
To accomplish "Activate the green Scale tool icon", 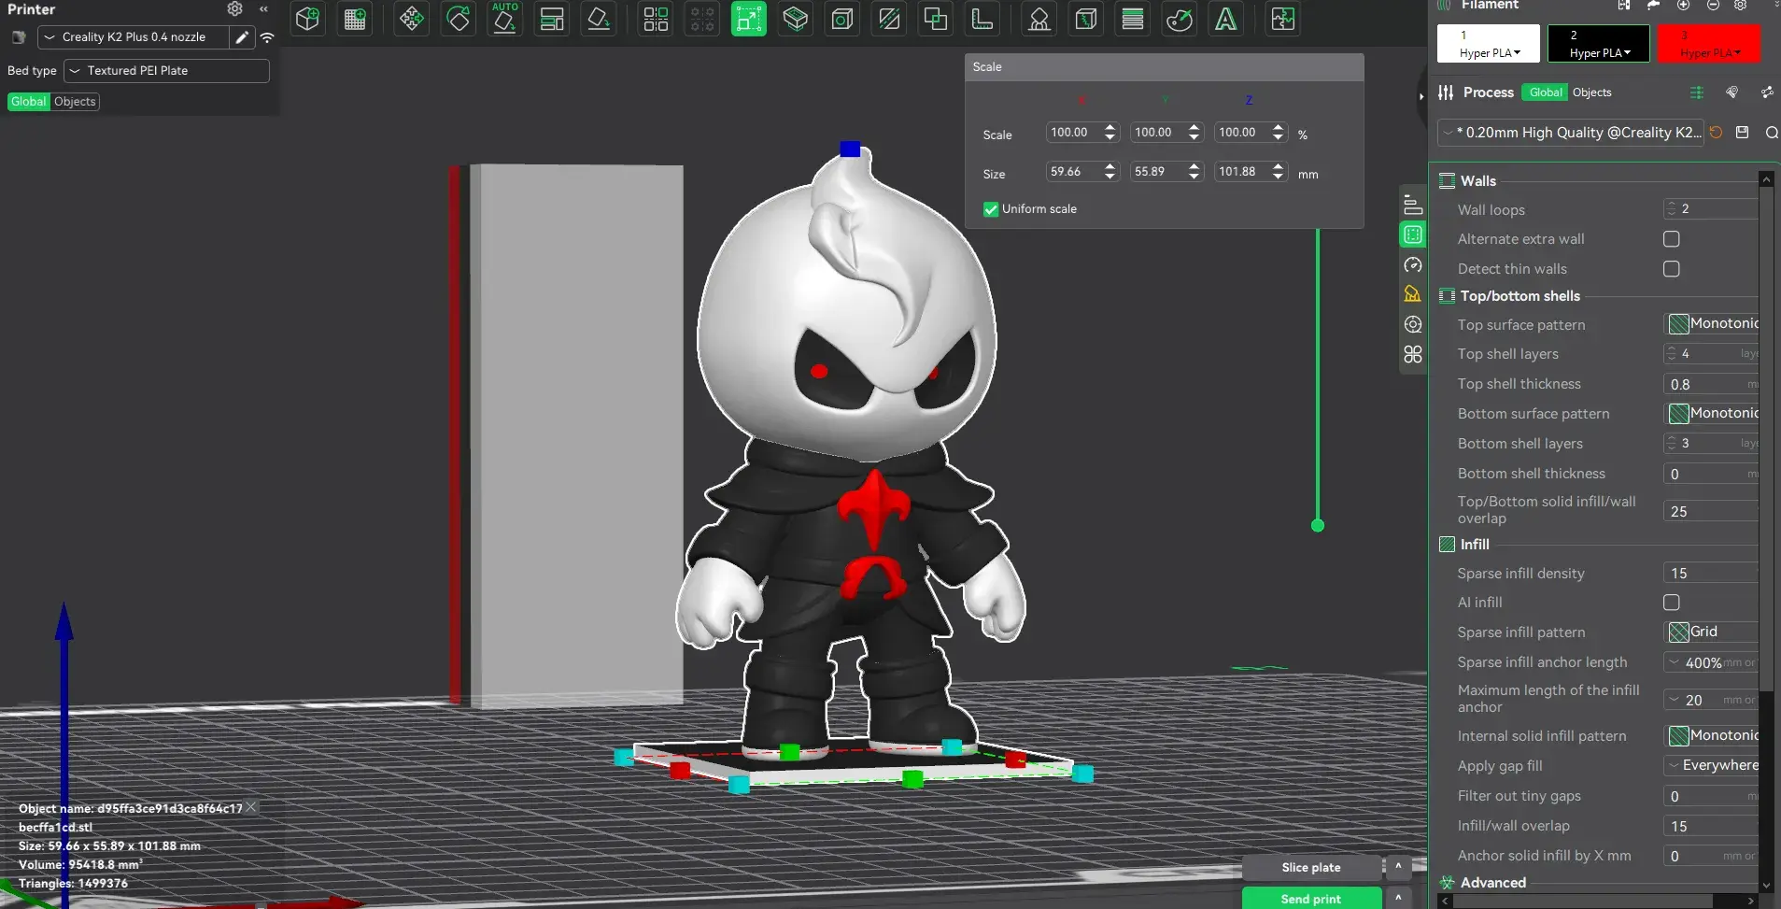I will (x=749, y=19).
